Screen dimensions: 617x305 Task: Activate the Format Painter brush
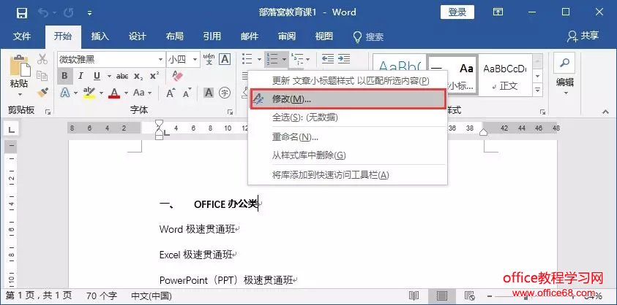point(42,93)
